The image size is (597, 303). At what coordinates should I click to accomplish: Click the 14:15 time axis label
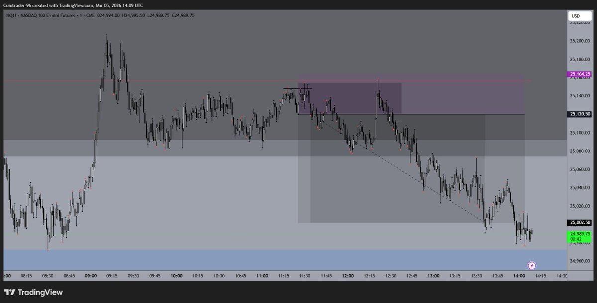[x=541, y=276]
